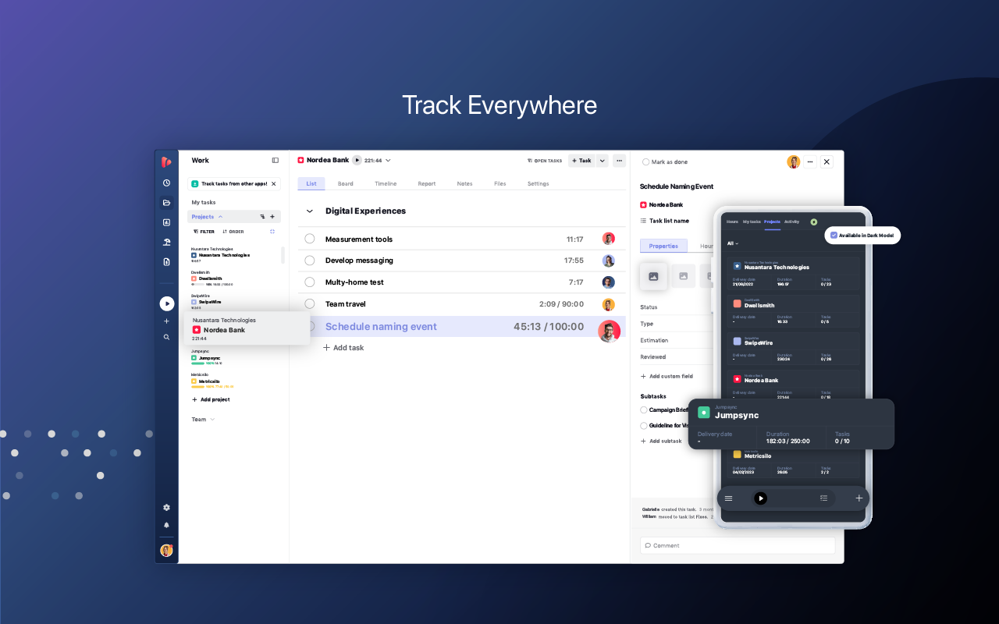Screen dimensions: 999x624
Task: Open assignee avatar on Measurement tools row
Action: (x=609, y=239)
